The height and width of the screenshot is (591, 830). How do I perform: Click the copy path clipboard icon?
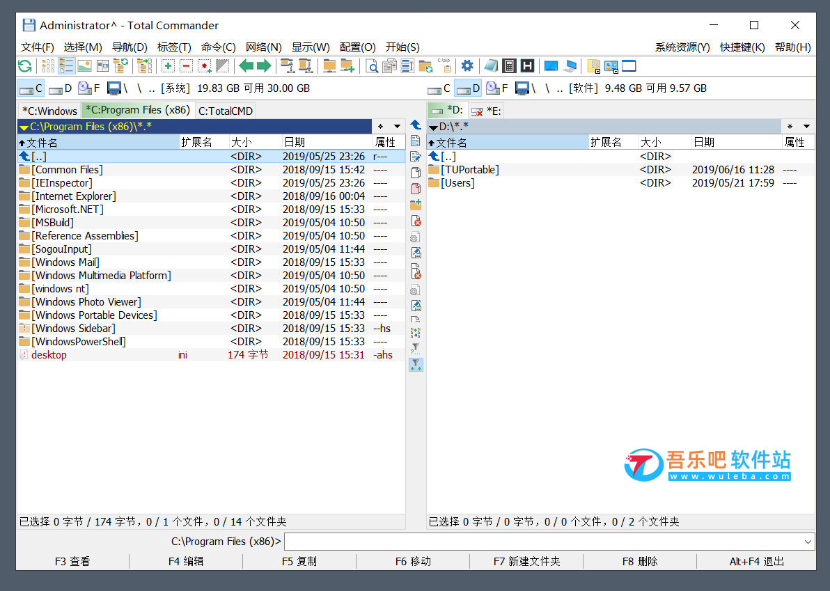coord(444,66)
